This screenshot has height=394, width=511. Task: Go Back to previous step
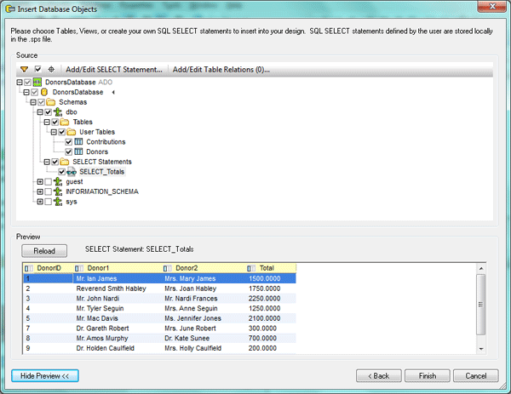(379, 376)
